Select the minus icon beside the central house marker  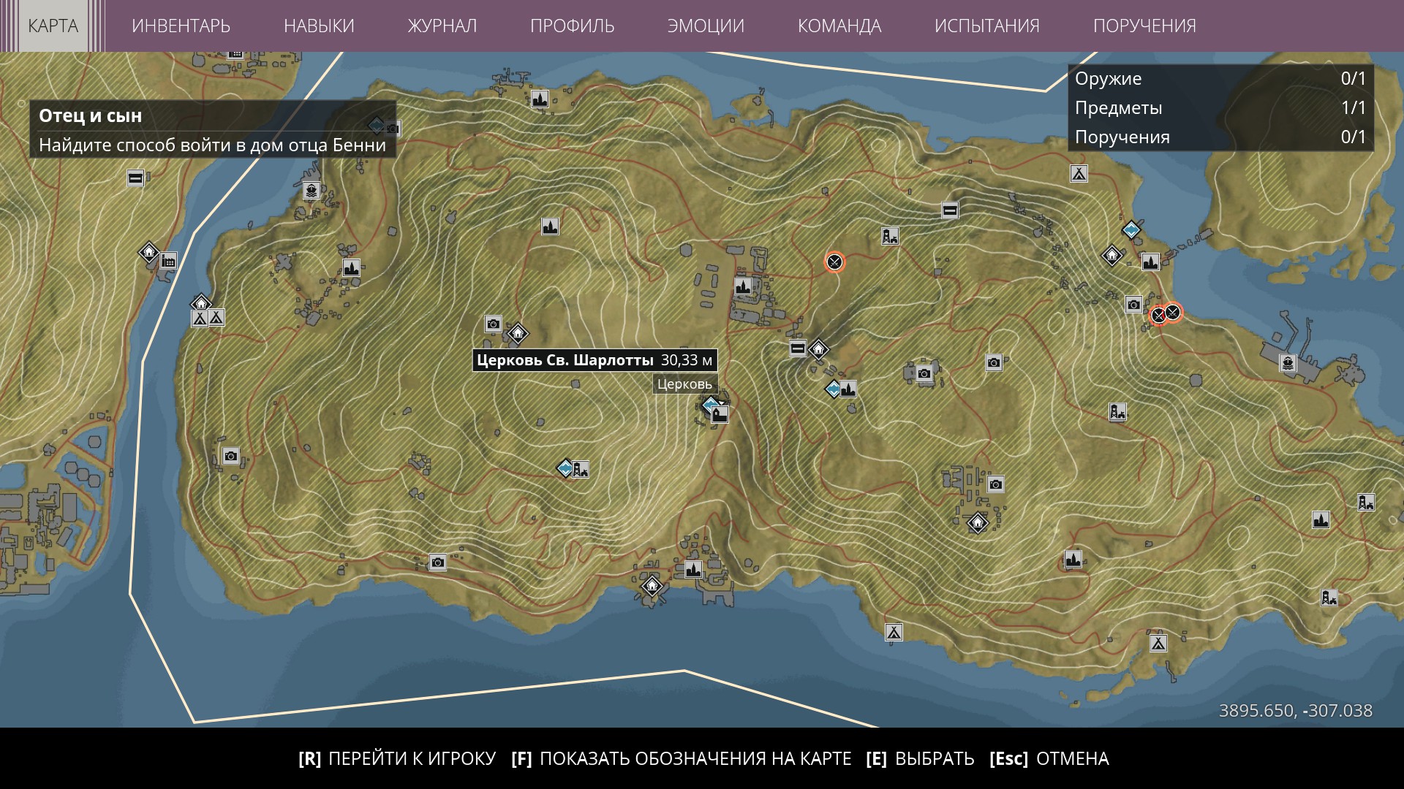coord(798,348)
